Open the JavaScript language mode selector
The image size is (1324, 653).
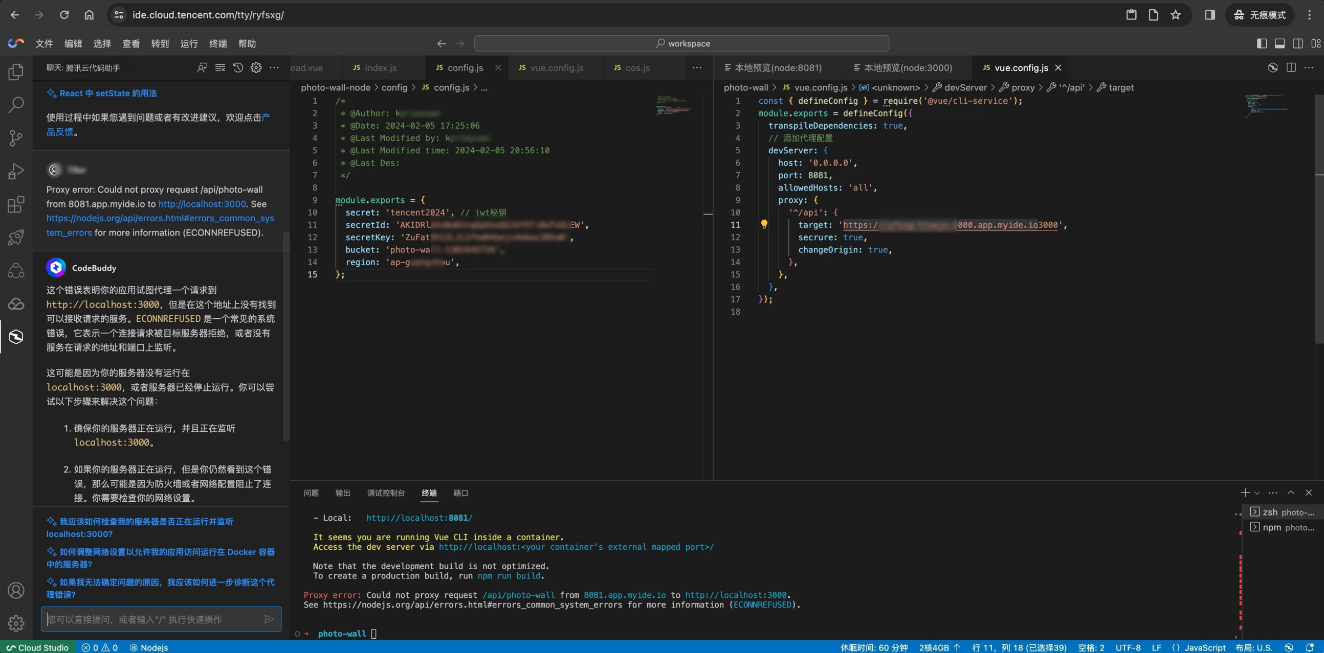[x=1204, y=647]
